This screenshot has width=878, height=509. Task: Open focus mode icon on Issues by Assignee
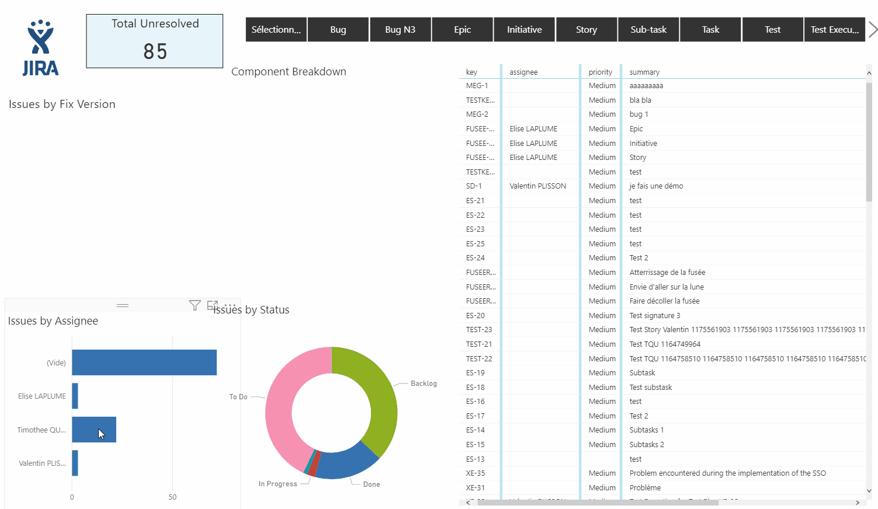(213, 305)
